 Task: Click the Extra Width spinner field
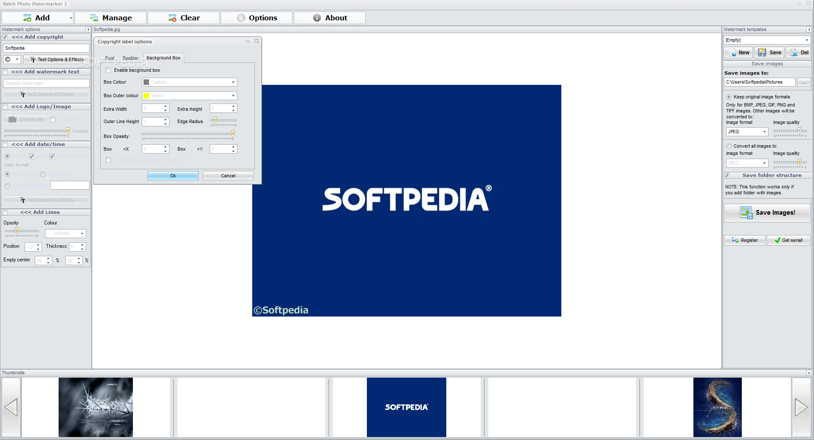click(x=155, y=109)
